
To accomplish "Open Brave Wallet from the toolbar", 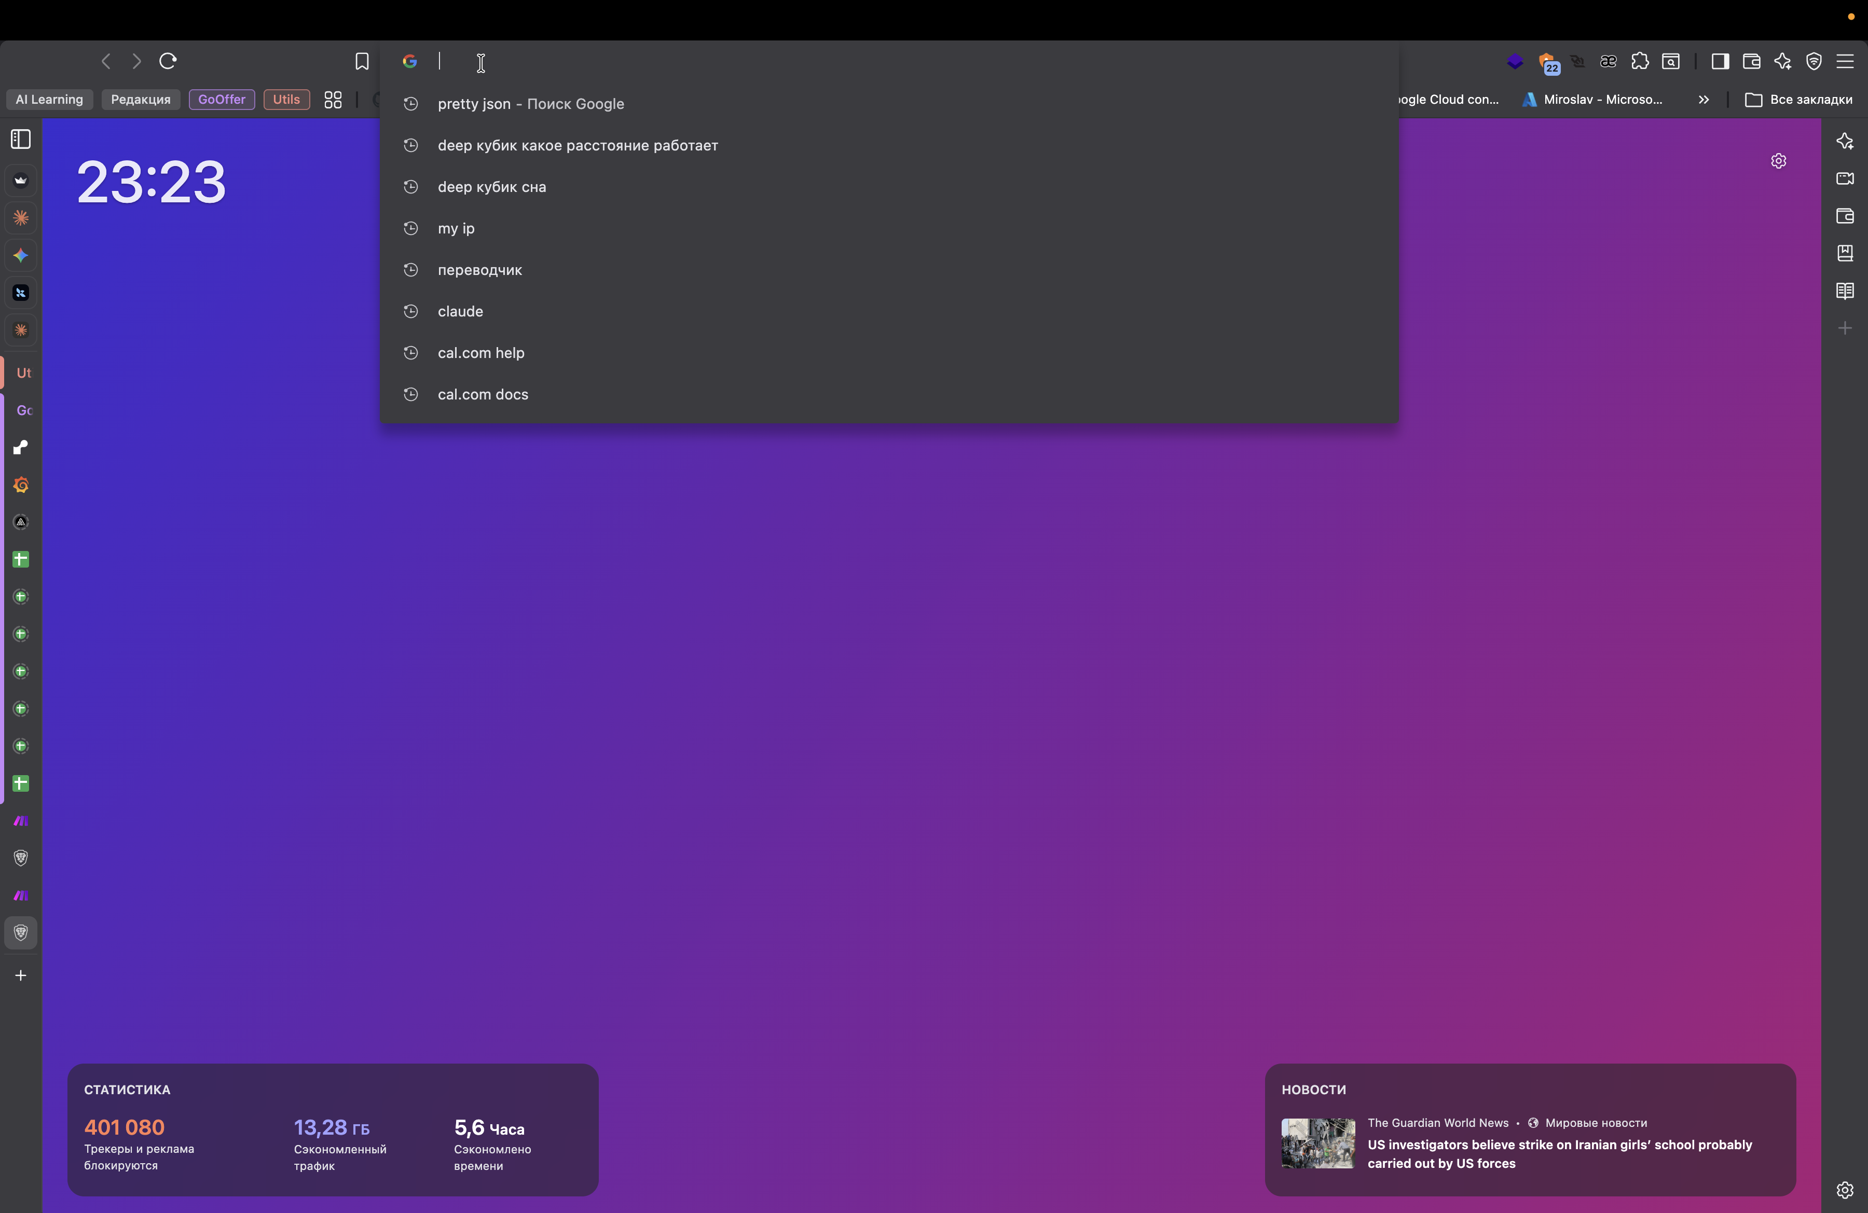I will 1751,61.
